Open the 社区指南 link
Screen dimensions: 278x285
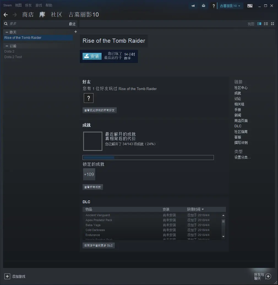[241, 132]
